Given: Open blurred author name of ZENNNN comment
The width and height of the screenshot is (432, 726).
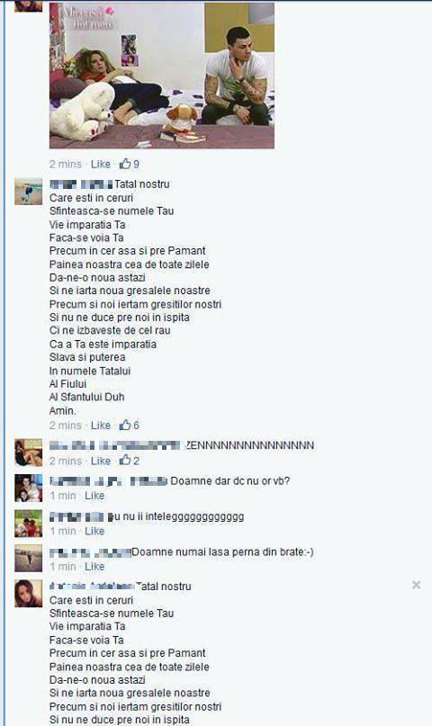Looking at the screenshot, I should point(115,445).
